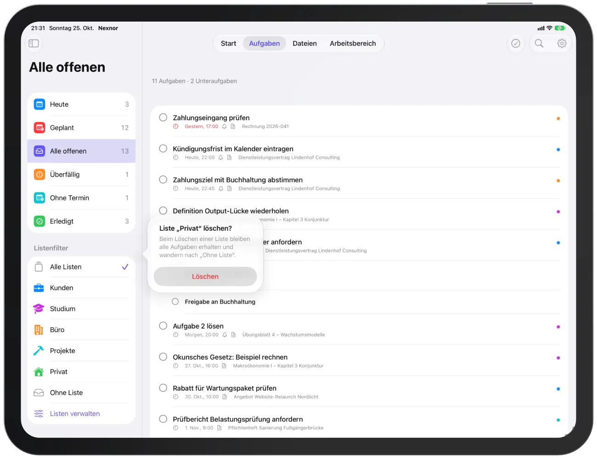597x458 pixels.
Task: Click the Erledigt green checkmark icon
Action: [x=39, y=222]
